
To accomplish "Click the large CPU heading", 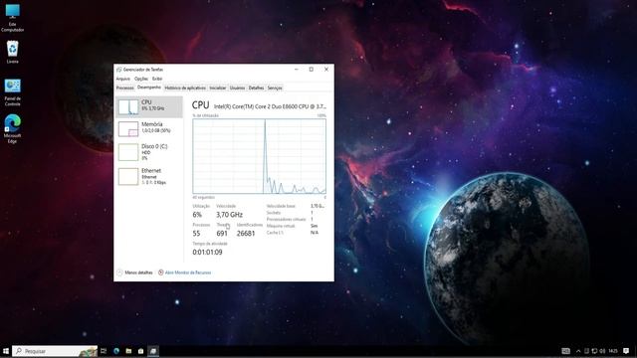I will click(200, 105).
